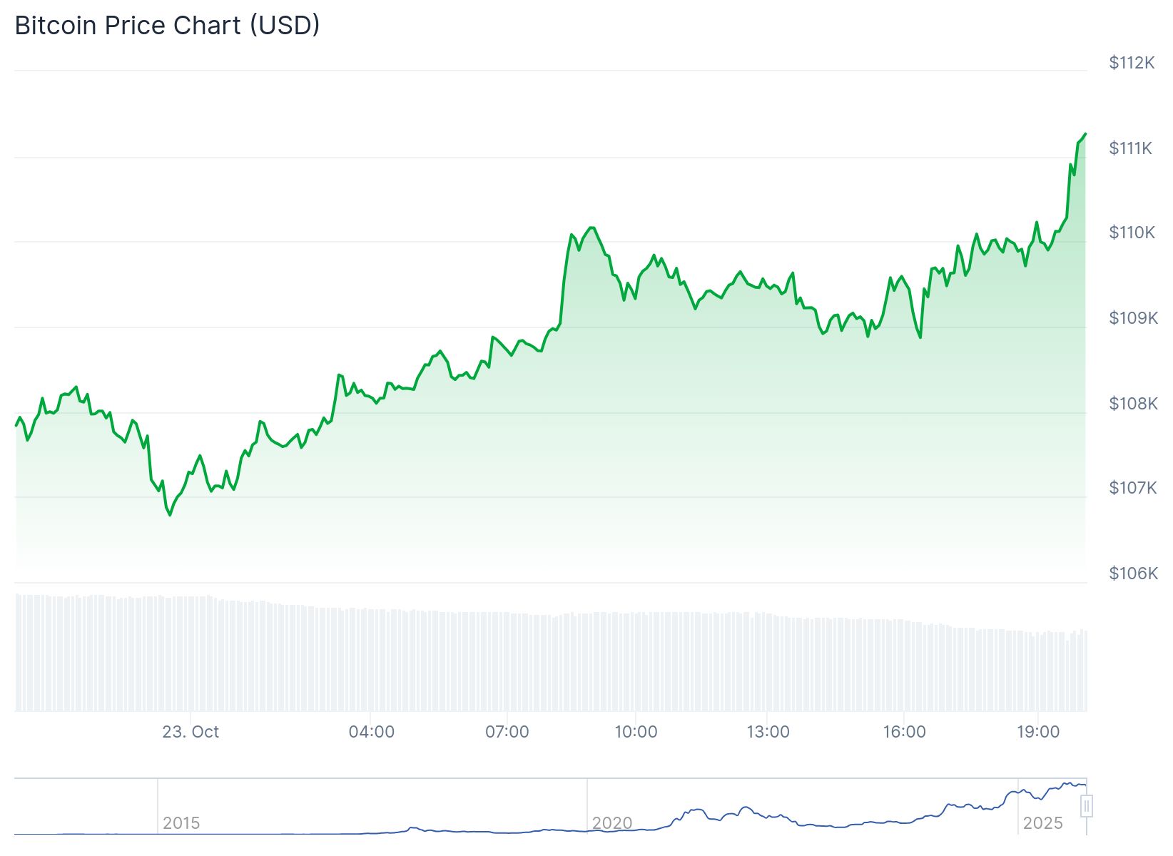
Task: Click the latest price point at line end
Action: [x=1085, y=134]
